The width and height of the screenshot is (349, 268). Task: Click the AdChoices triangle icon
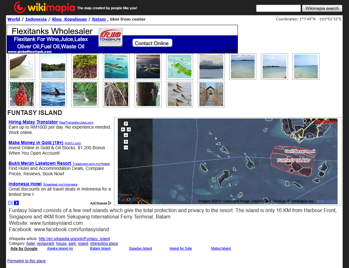(x=110, y=203)
